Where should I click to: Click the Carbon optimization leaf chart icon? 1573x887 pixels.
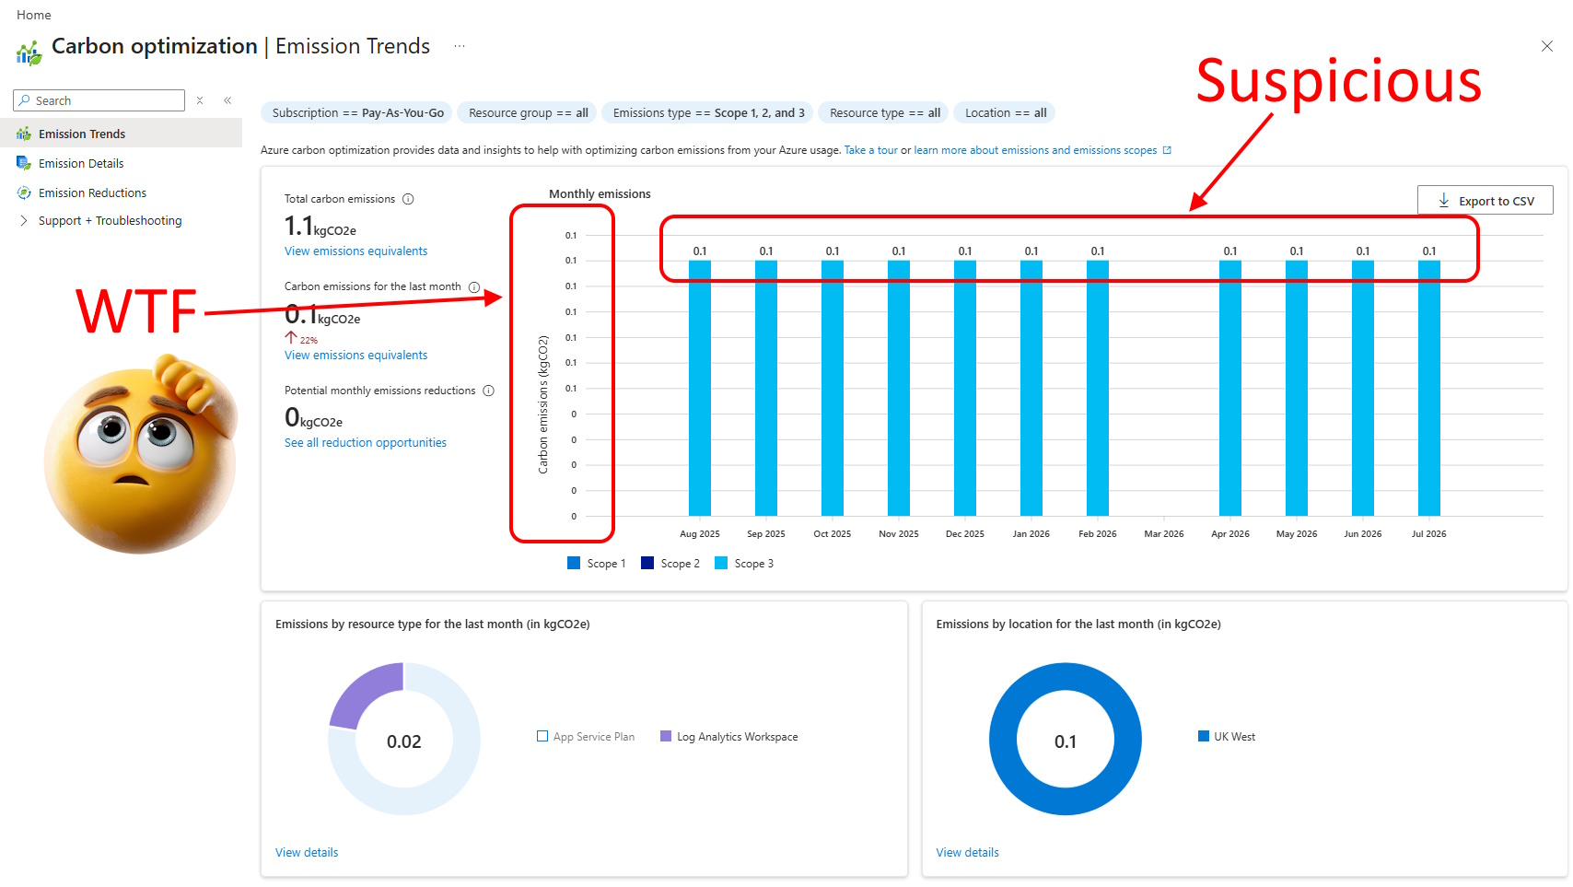(x=29, y=53)
